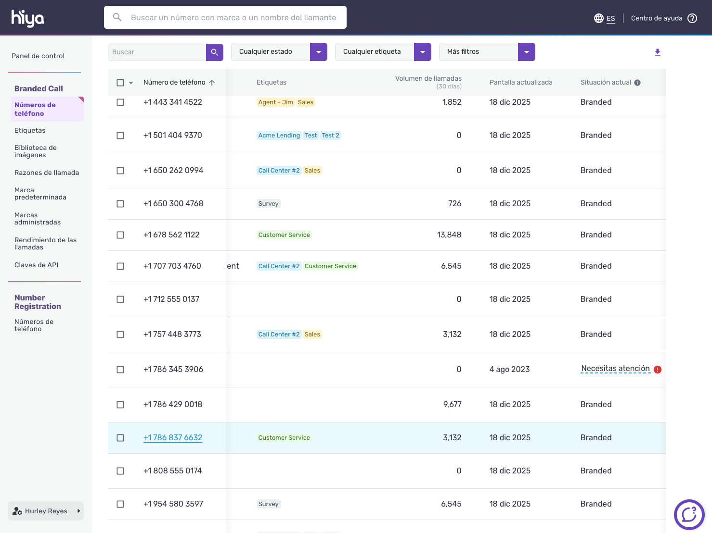Click the Hiya logo
Screen dimensions: 712x533
(x=27, y=18)
